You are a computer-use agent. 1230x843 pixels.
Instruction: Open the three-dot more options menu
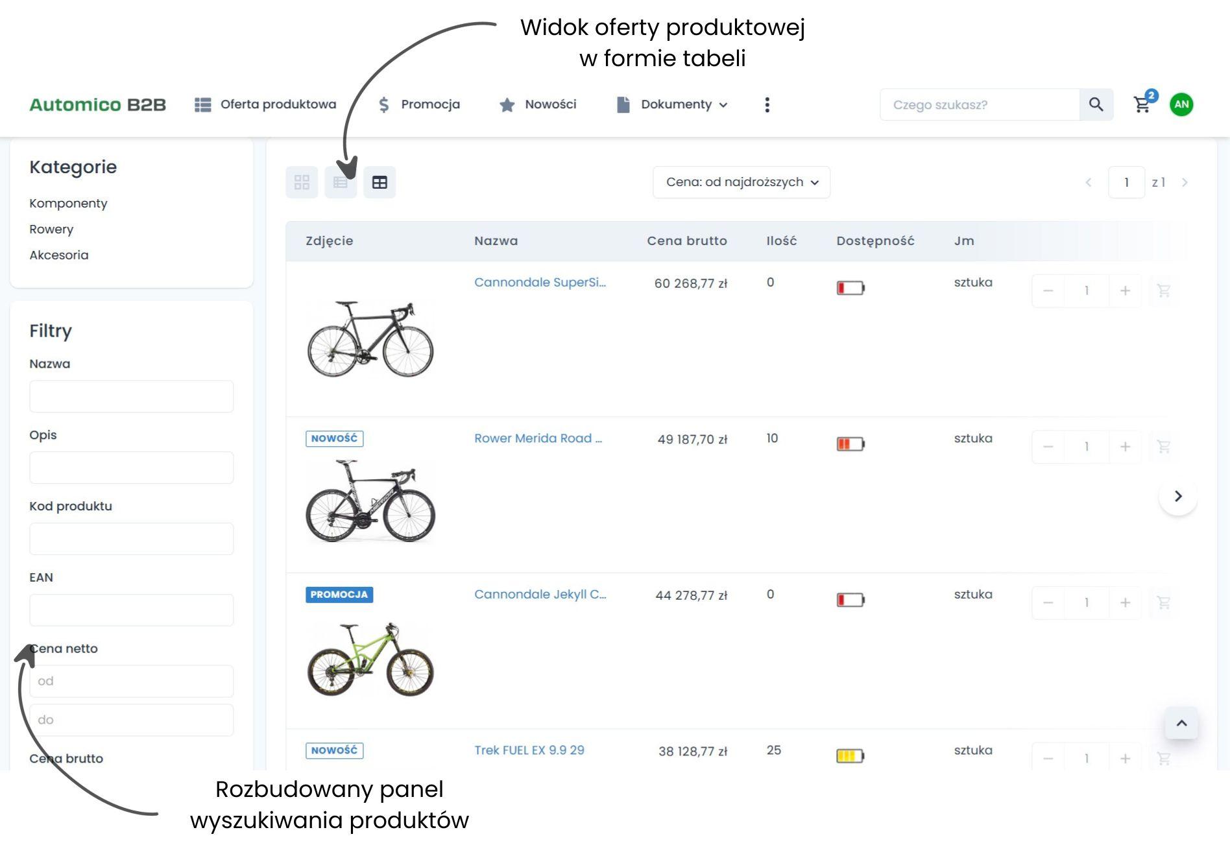(767, 104)
